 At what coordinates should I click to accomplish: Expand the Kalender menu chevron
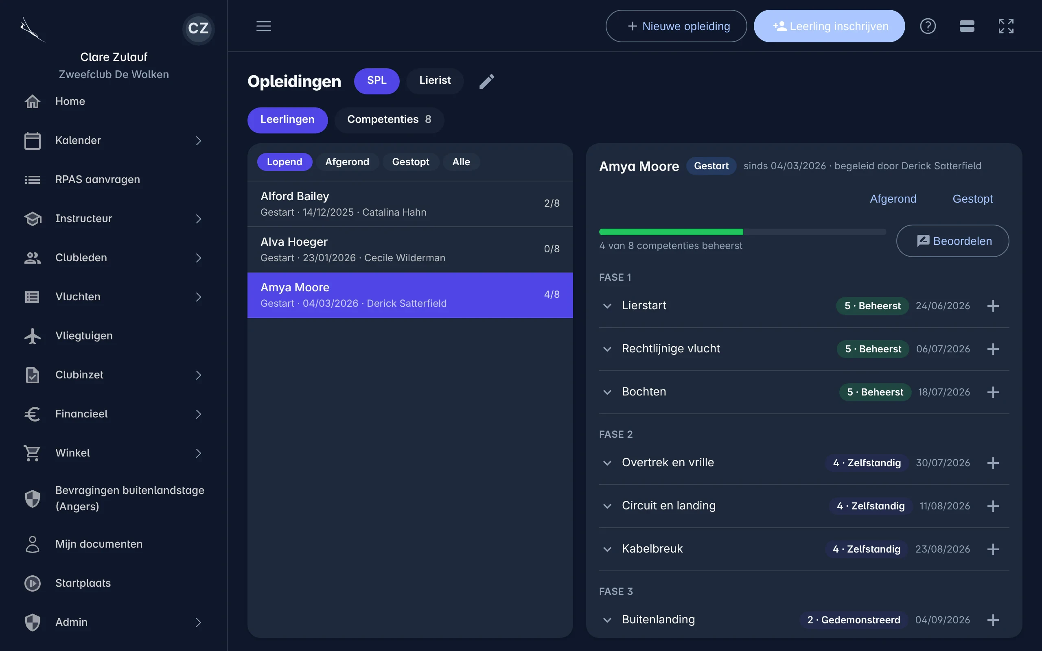click(198, 140)
